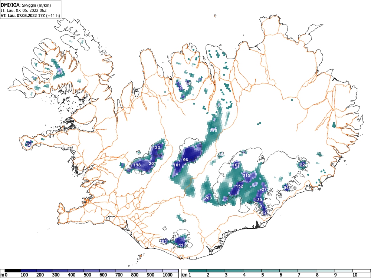Click the '129' visibility value on the map
This screenshot has width=371, height=278.
[29, 144]
